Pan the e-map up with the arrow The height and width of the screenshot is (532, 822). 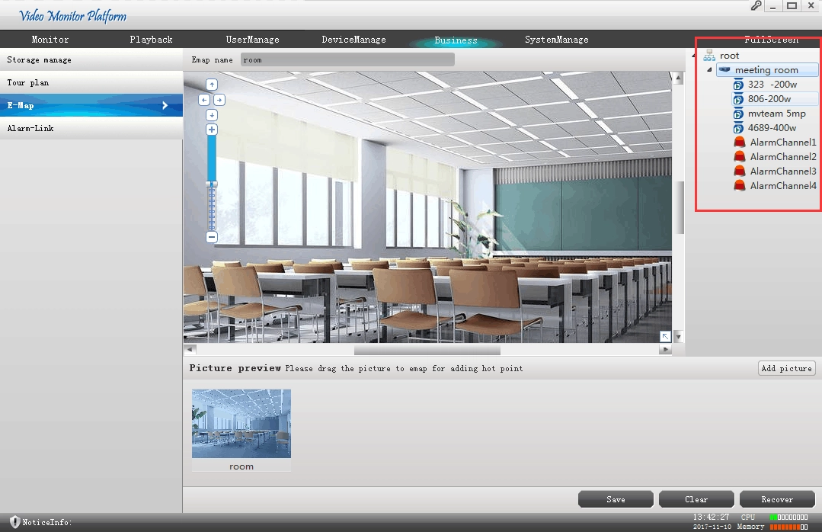(212, 85)
